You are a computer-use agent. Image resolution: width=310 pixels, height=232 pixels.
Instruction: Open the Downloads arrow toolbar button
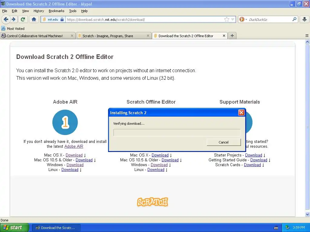305,19
